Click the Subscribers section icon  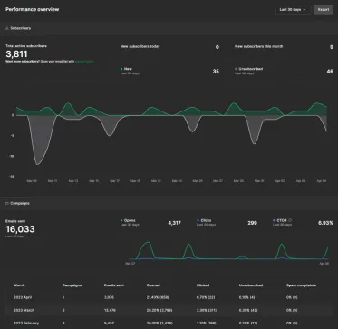tap(7, 28)
